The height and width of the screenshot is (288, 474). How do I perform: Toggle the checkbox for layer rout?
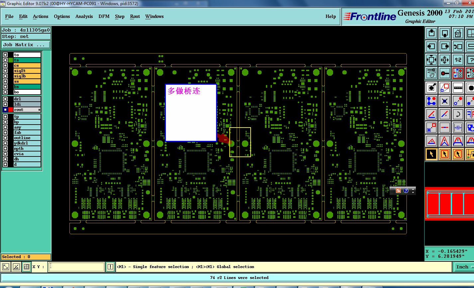pos(5,110)
